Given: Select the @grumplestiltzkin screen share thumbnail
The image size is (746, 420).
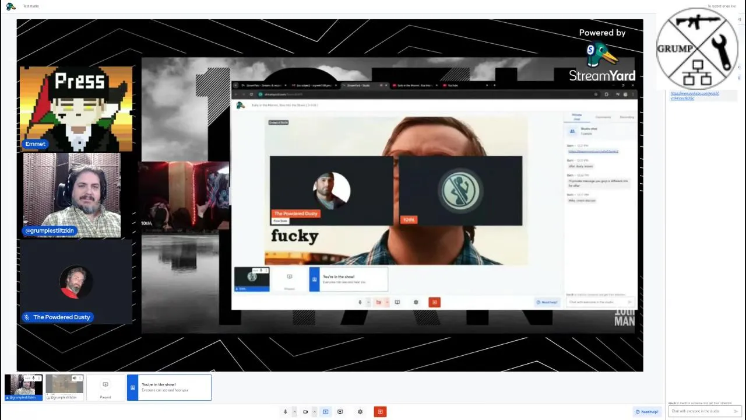Looking at the screenshot, I should (64, 387).
